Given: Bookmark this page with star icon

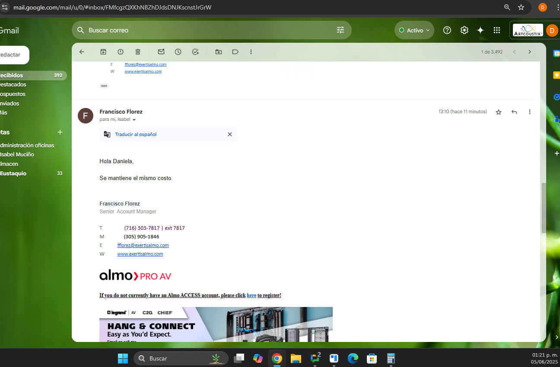Looking at the screenshot, I should 521,7.
